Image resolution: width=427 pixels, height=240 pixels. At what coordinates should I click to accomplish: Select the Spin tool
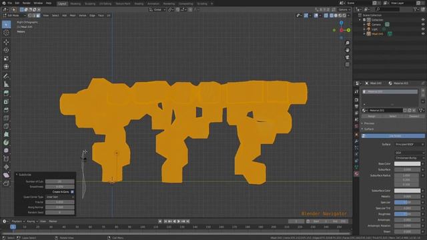pos(6,142)
